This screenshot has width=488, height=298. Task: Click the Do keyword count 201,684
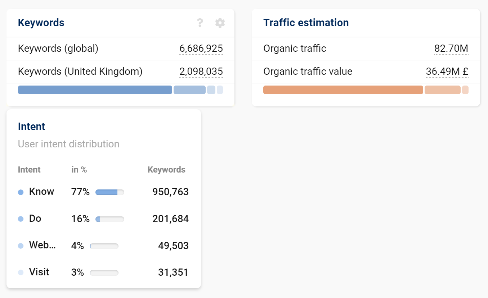[170, 219]
